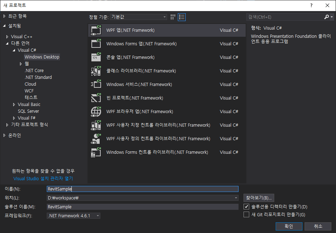Click the 콘솔 앱 template icon

click(96, 57)
